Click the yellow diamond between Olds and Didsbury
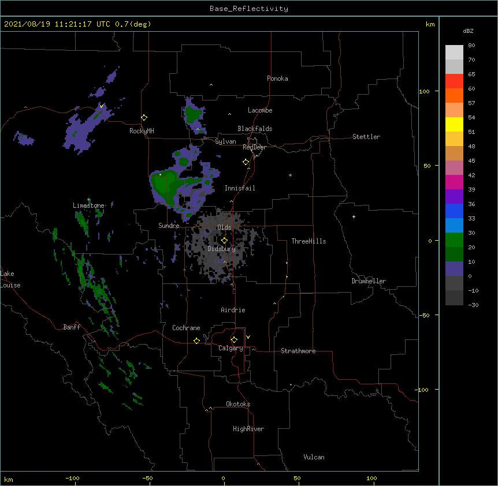498x486 pixels. point(224,240)
